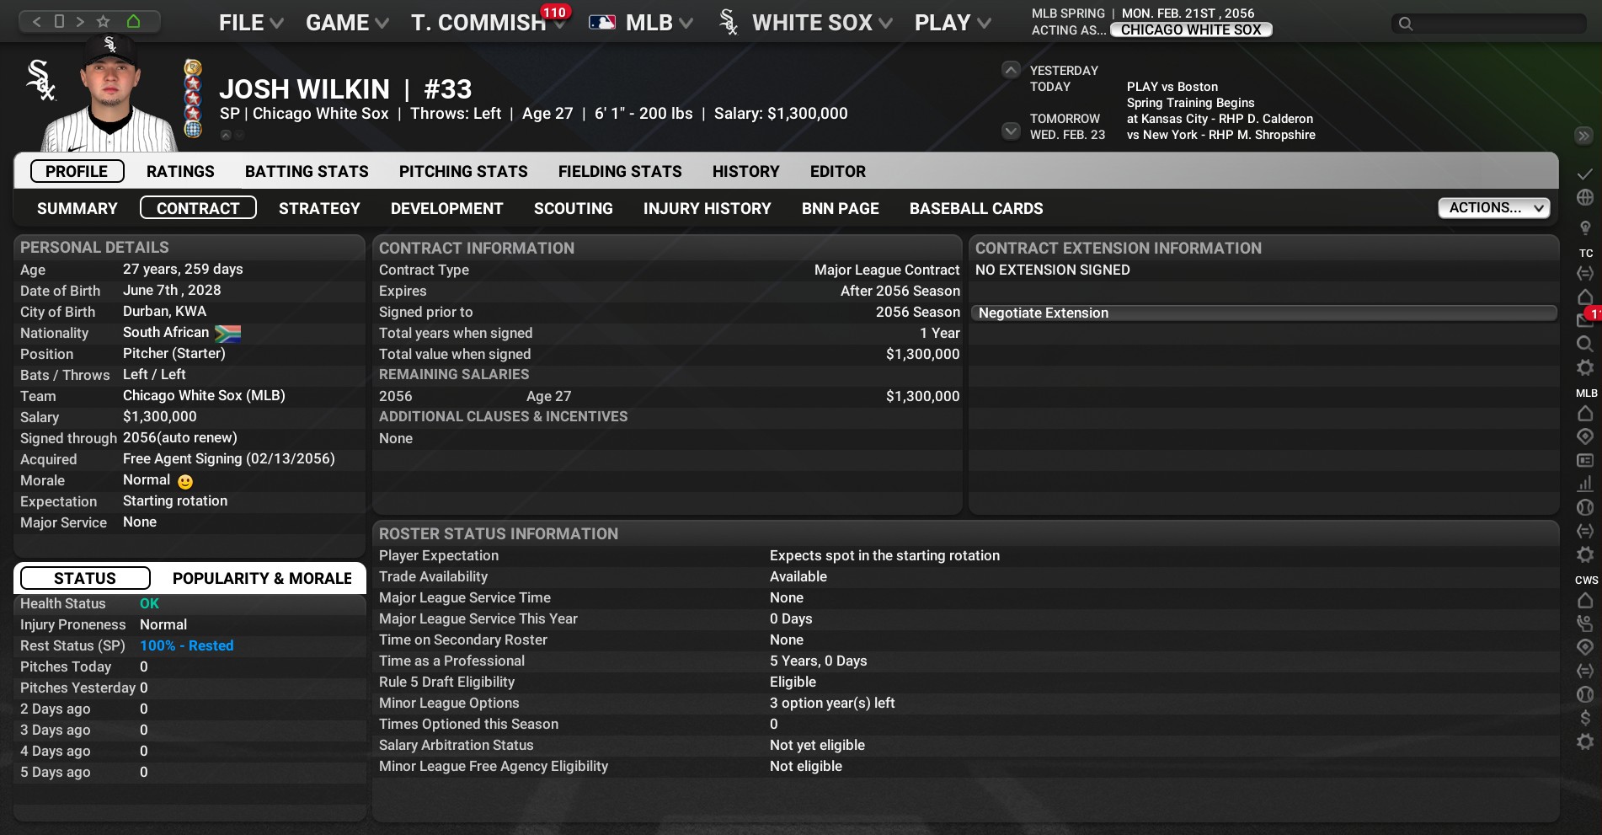The height and width of the screenshot is (835, 1602).
Task: Click Chicago White Sox (MLB) team link
Action: 204,396
